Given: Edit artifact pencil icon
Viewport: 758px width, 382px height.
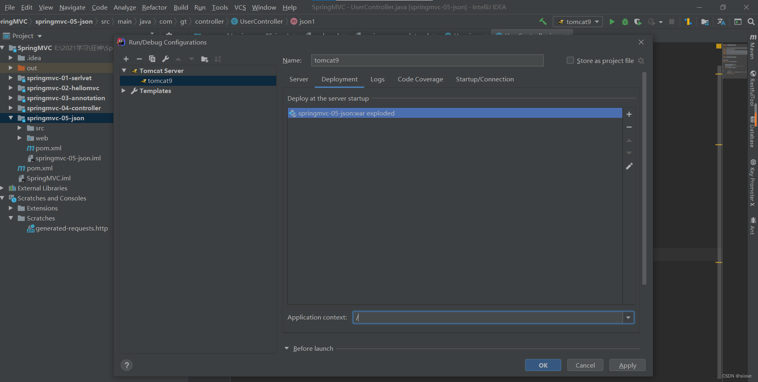Looking at the screenshot, I should (x=629, y=166).
